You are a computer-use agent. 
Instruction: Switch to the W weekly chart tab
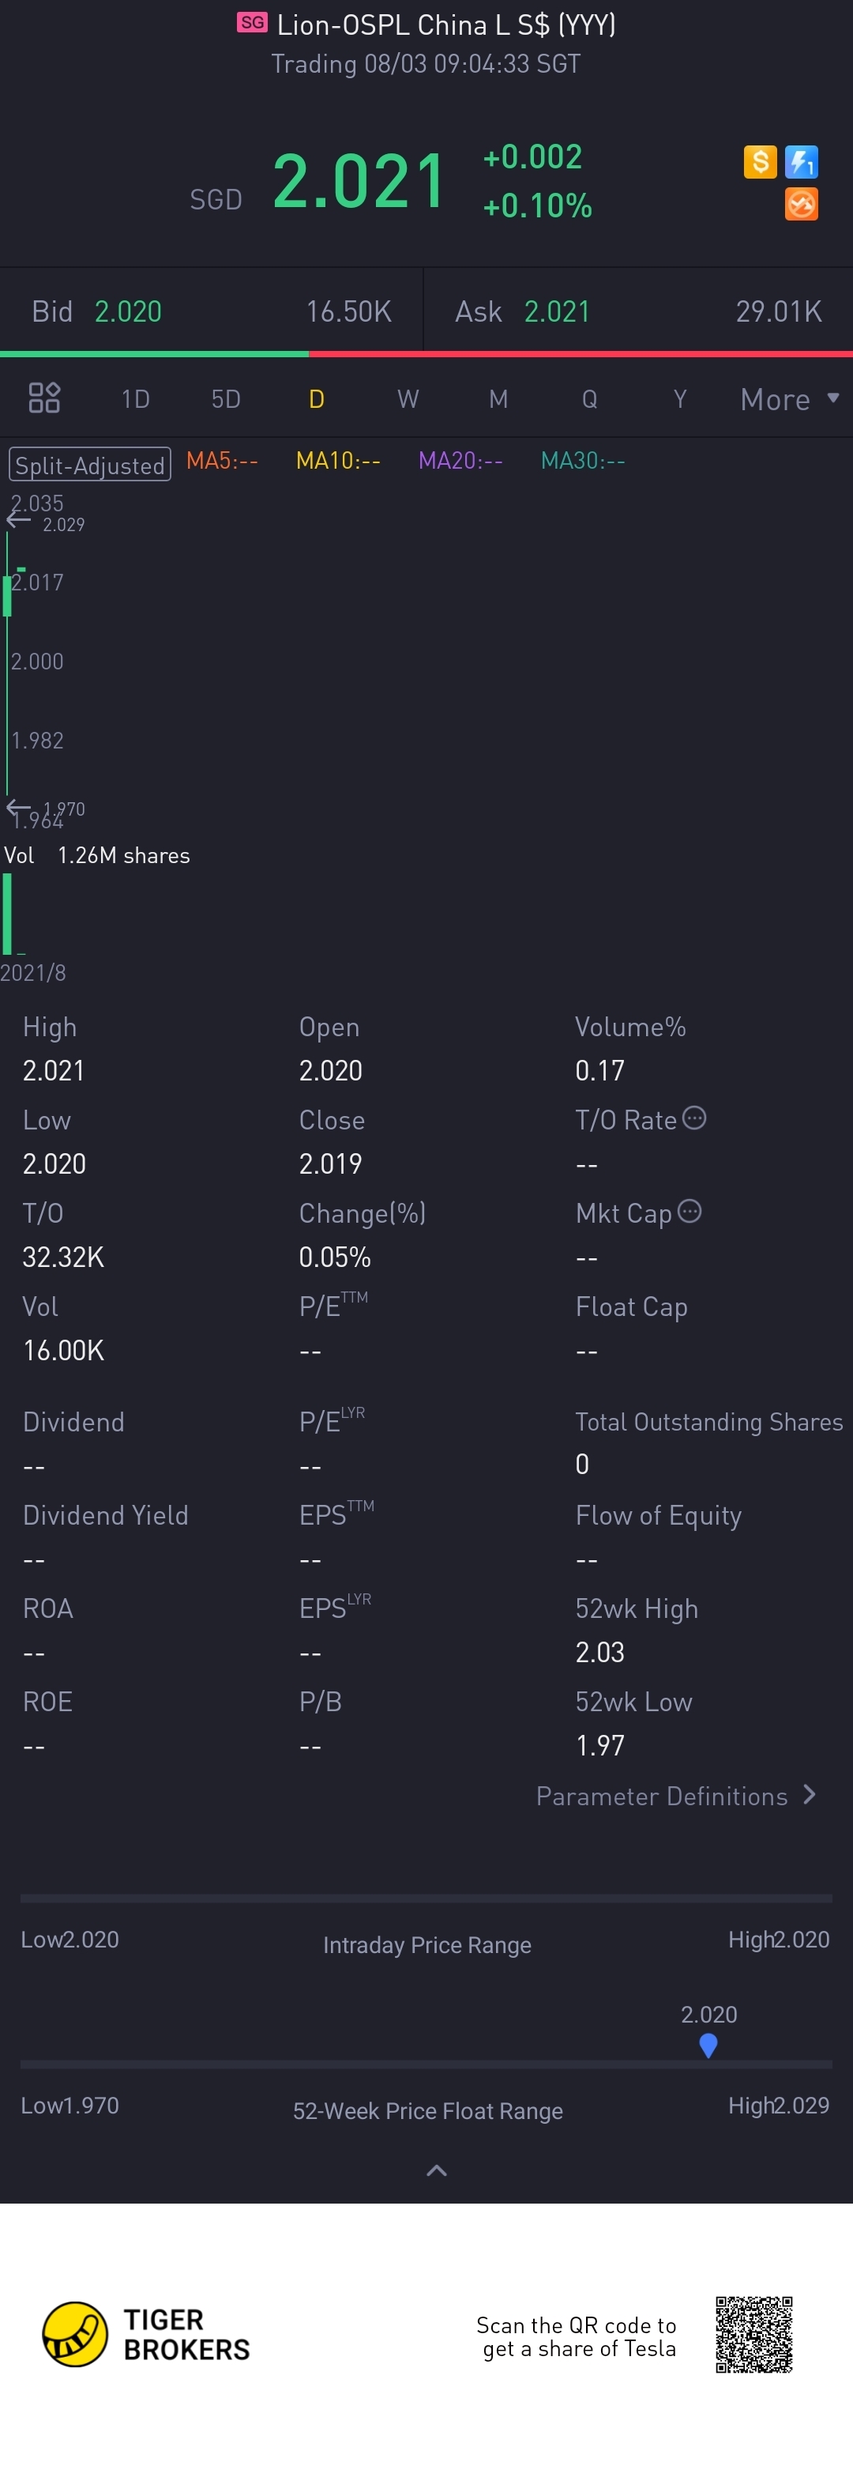[x=408, y=398]
